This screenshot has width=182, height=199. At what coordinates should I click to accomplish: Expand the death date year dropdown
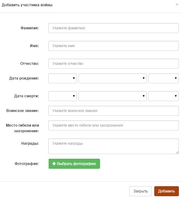(164, 96)
